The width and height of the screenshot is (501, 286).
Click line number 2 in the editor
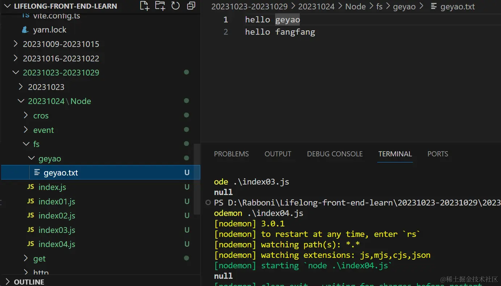tap(226, 32)
